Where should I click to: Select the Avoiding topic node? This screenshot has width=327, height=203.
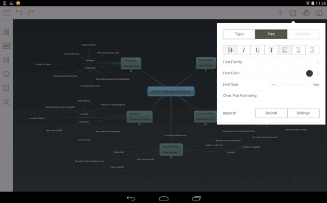tap(139, 117)
